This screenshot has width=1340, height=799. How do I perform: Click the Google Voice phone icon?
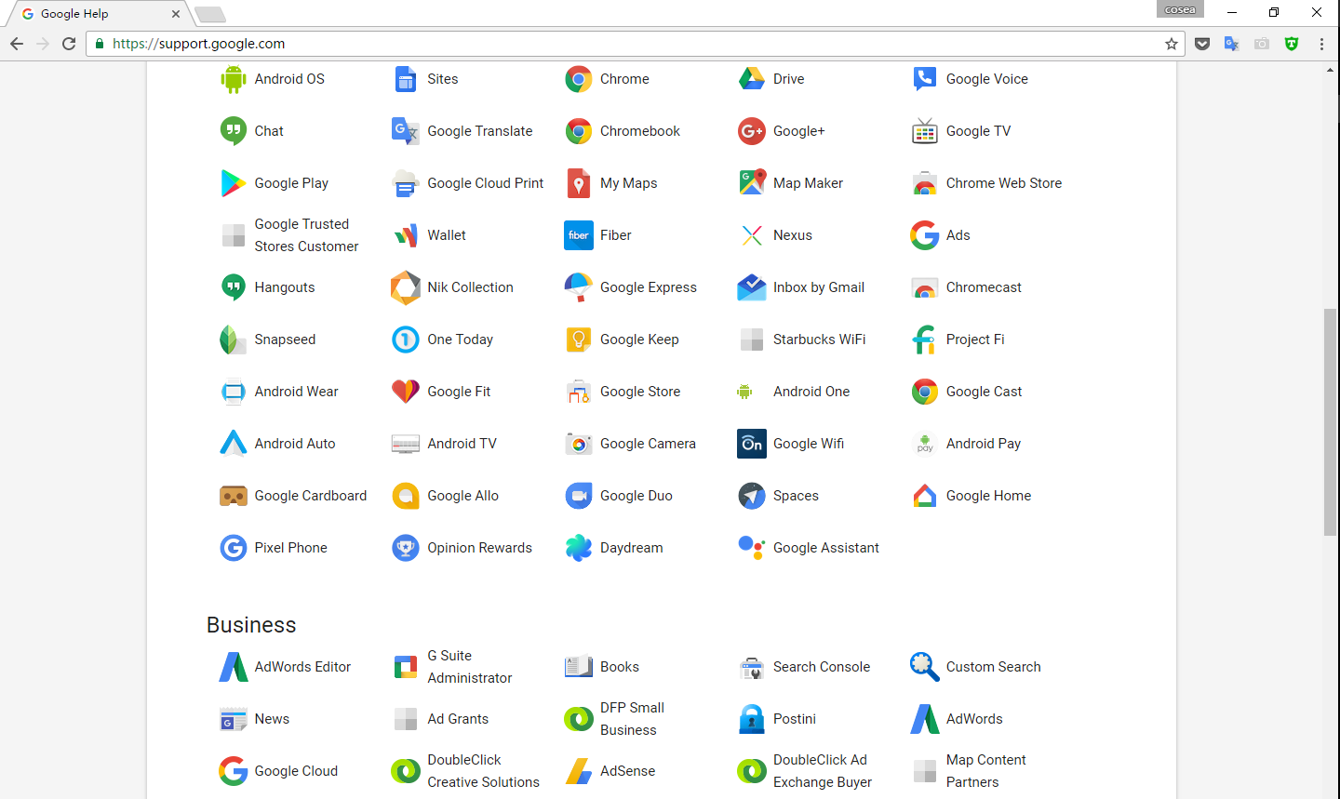coord(925,79)
